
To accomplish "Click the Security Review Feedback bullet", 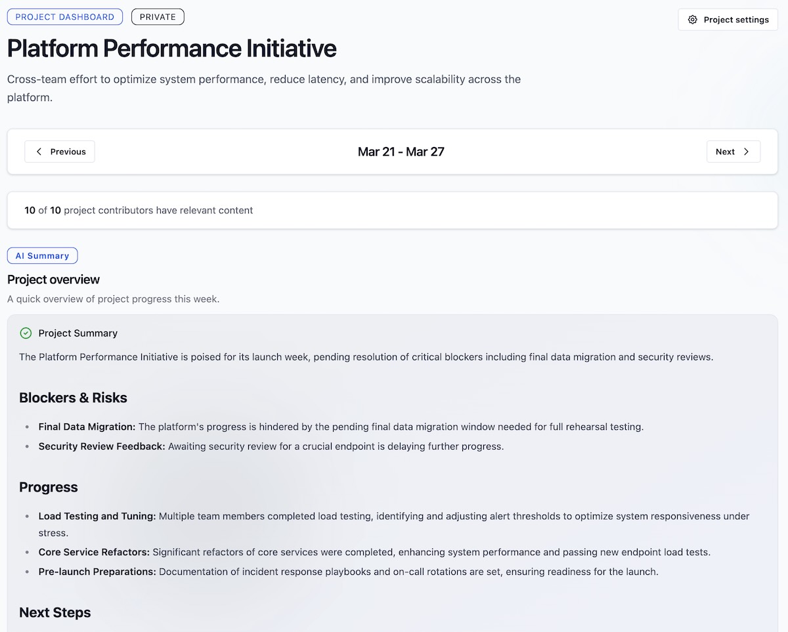I will point(271,446).
